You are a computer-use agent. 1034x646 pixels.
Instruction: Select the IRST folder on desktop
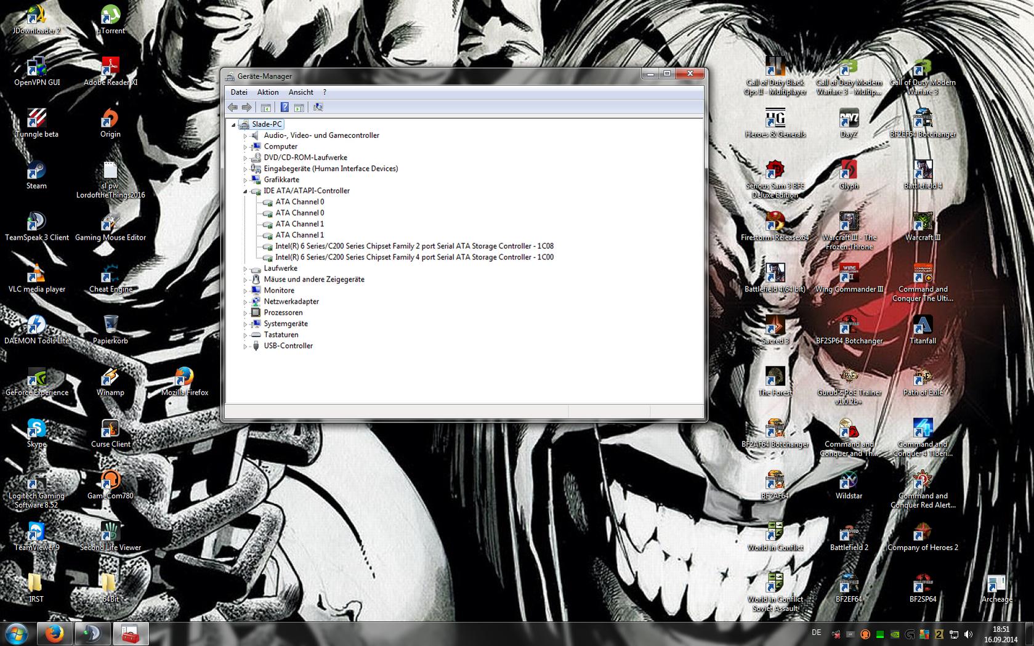click(36, 588)
